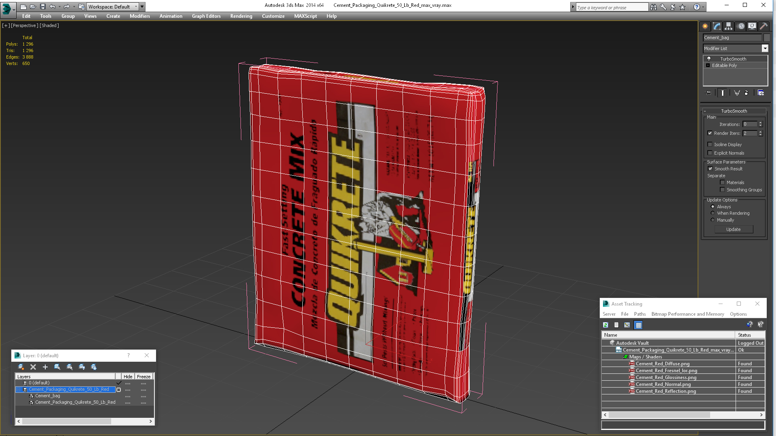776x436 pixels.
Task: Toggle Smooth Result checkbox
Action: tap(710, 169)
